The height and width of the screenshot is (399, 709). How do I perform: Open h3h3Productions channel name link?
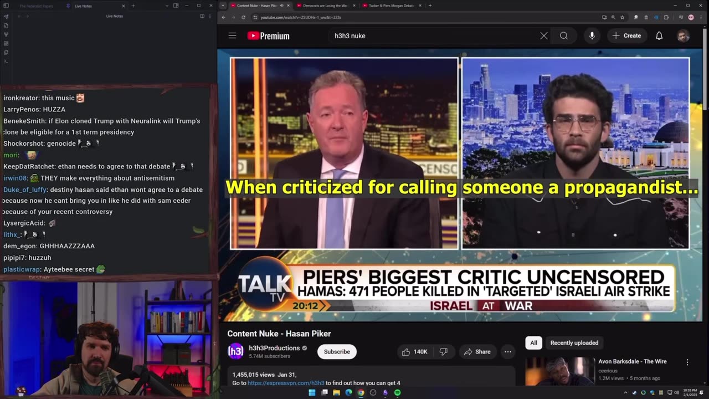(274, 348)
